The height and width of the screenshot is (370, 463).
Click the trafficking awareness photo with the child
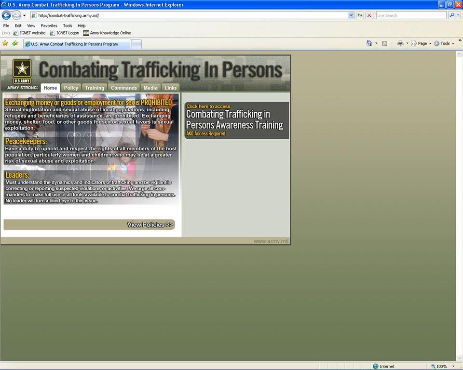(91, 149)
